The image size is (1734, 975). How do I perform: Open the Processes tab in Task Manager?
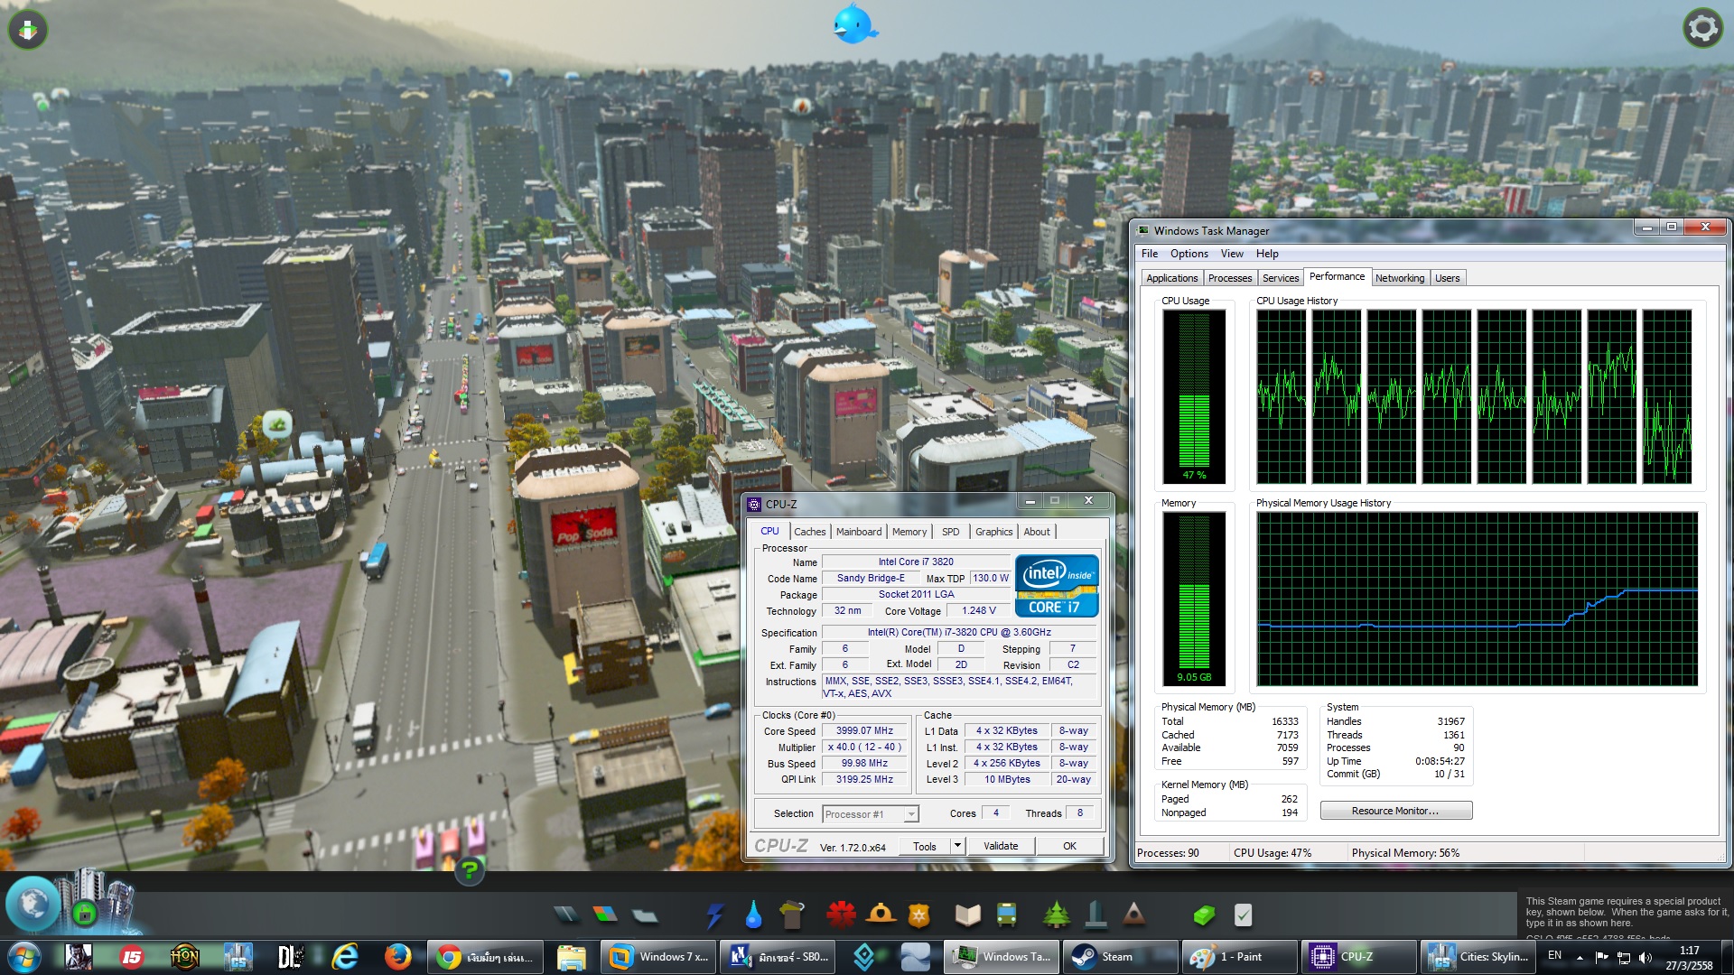click(1229, 278)
